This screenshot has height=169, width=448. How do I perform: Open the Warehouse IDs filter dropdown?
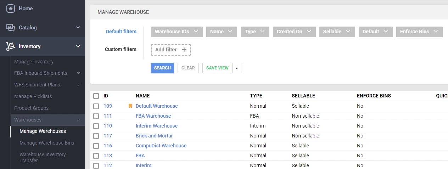coord(177,32)
